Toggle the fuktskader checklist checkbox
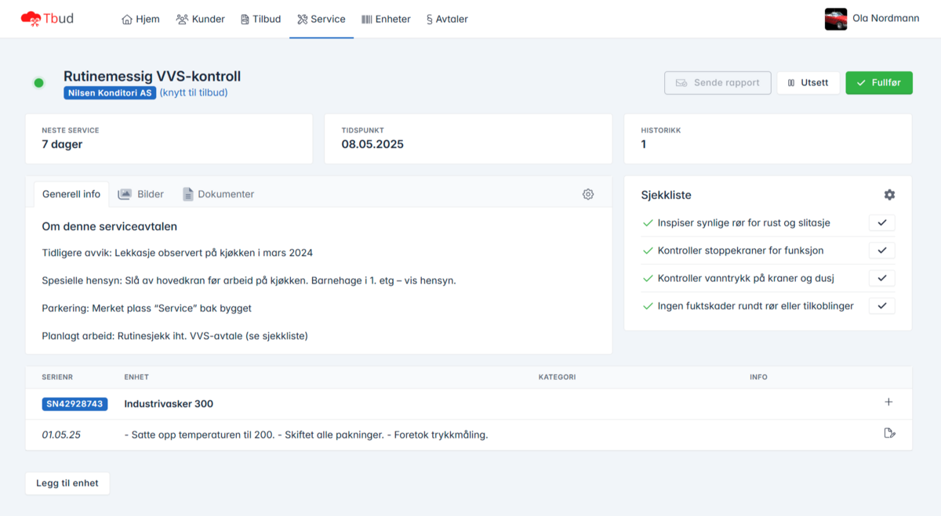The height and width of the screenshot is (516, 941). tap(881, 306)
